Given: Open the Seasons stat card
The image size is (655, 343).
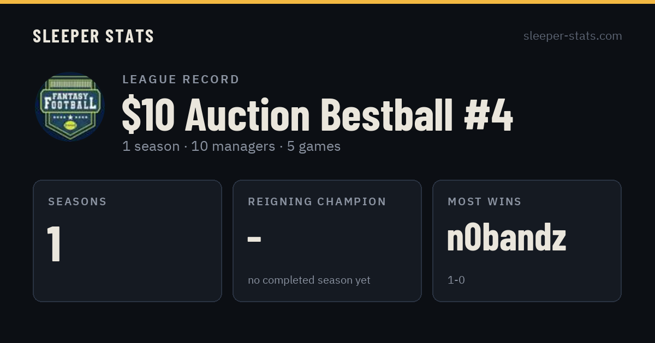Looking at the screenshot, I should click(127, 241).
